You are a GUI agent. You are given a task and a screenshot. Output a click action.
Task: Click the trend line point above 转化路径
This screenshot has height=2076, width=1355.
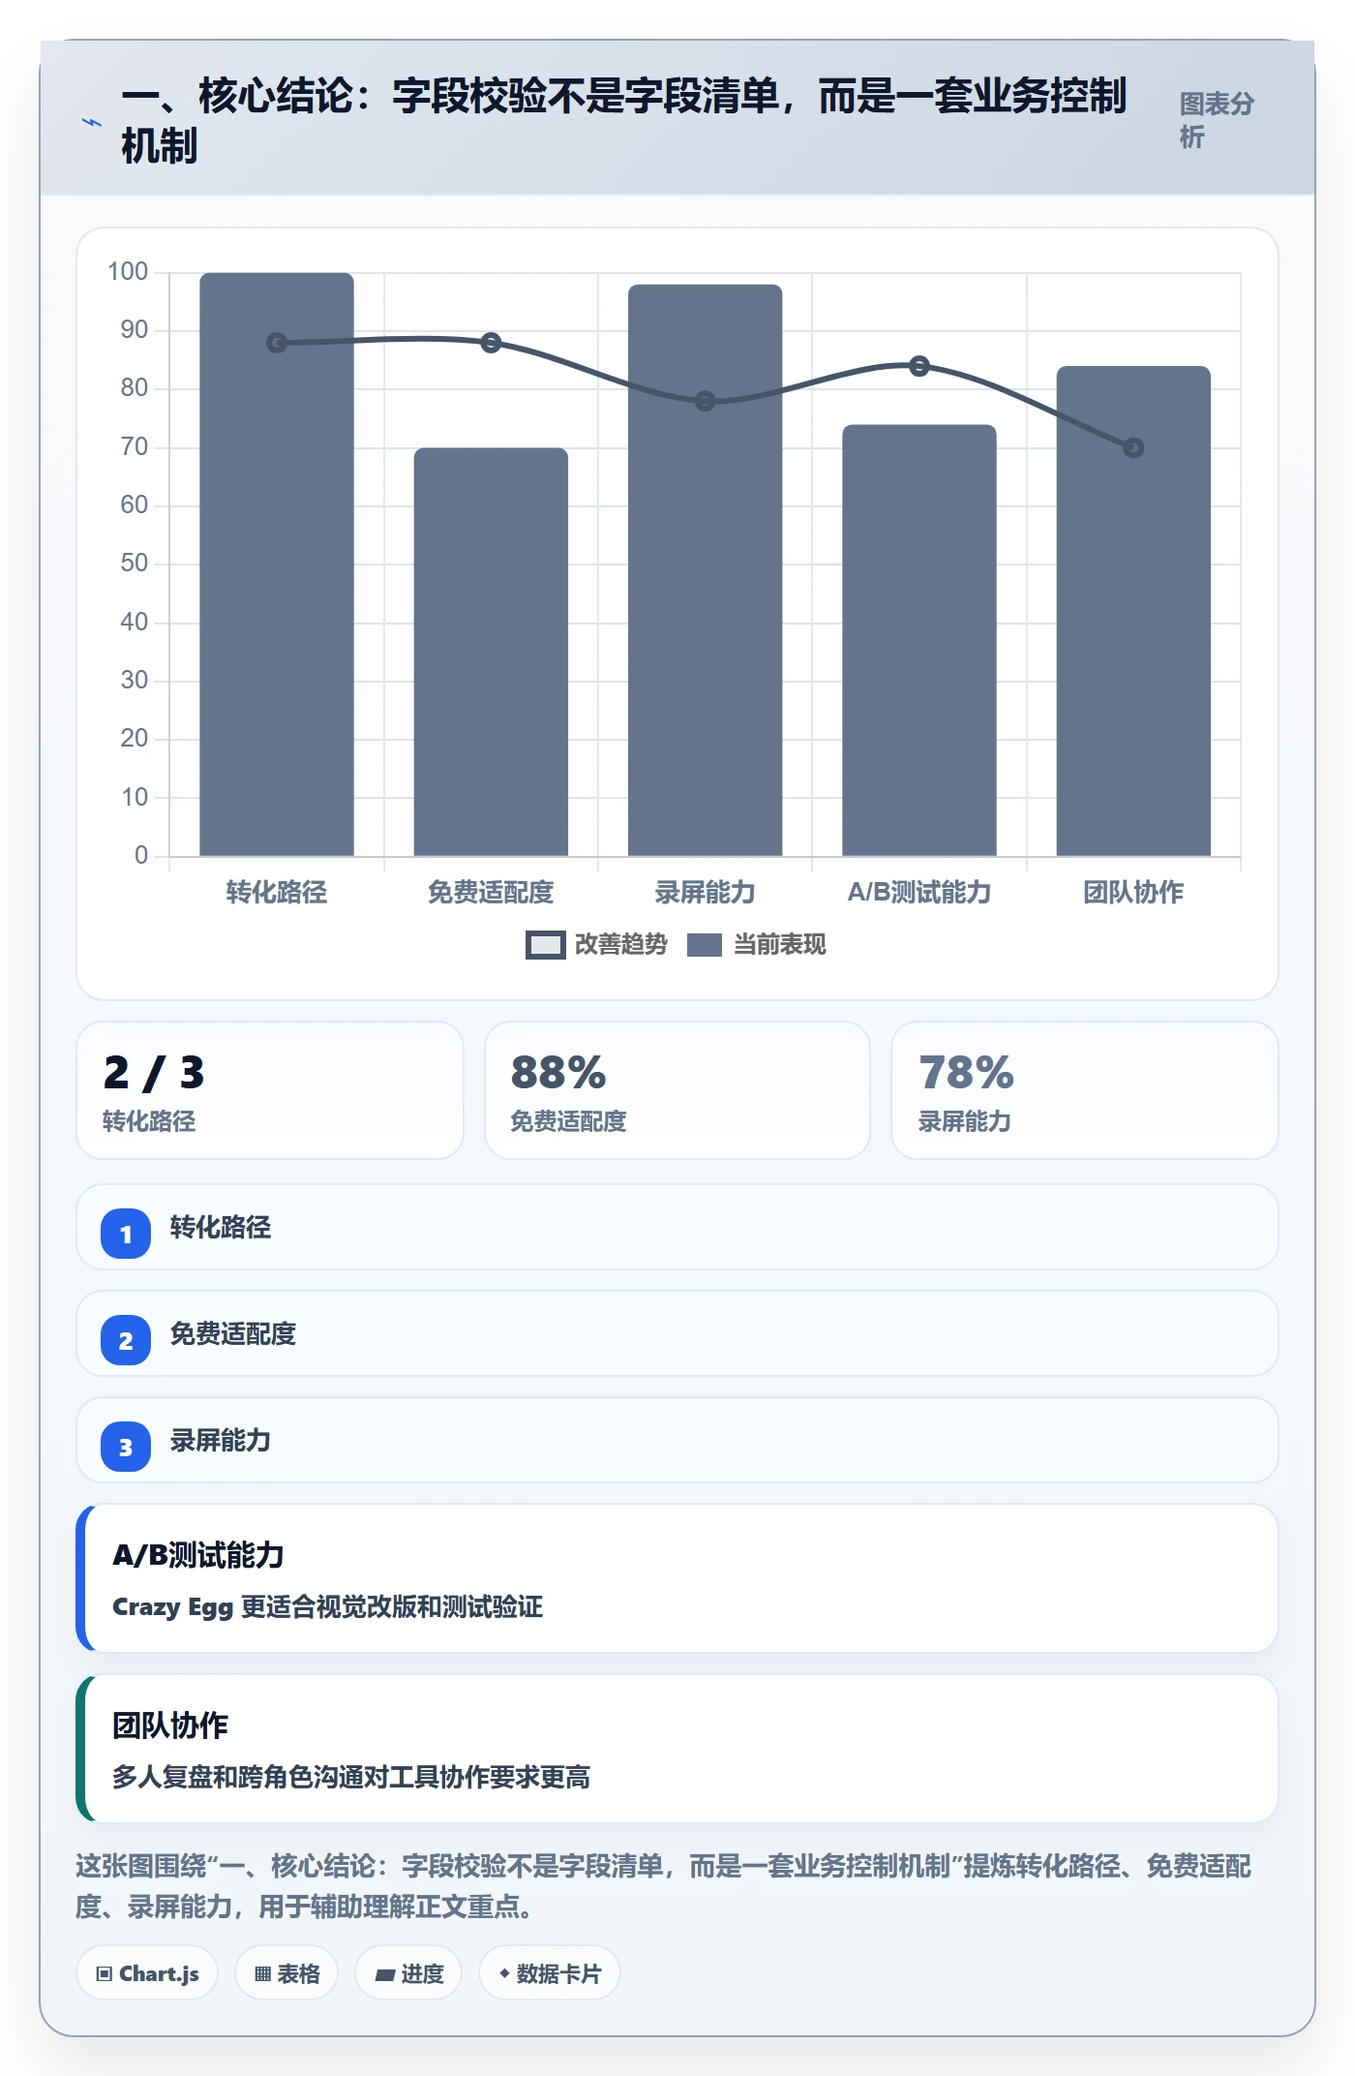click(277, 343)
